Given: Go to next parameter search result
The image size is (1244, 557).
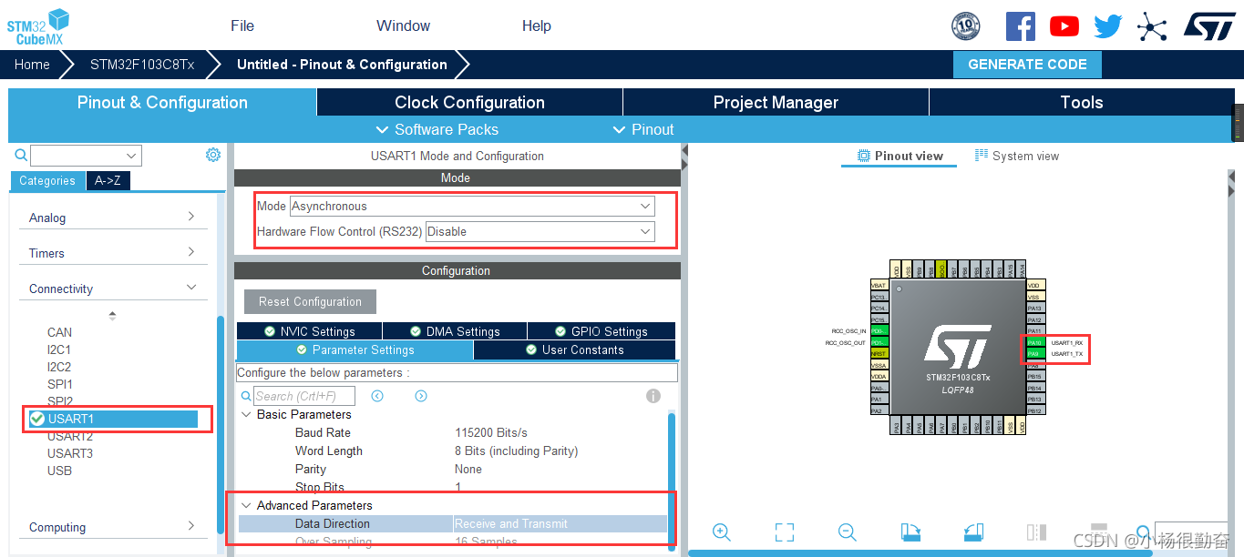Looking at the screenshot, I should (x=421, y=396).
